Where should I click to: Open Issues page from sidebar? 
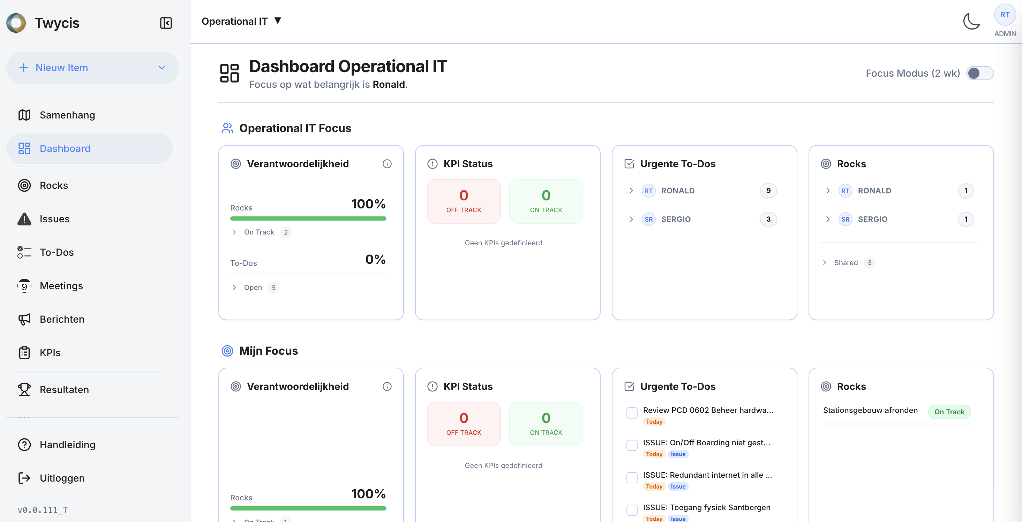90,219
